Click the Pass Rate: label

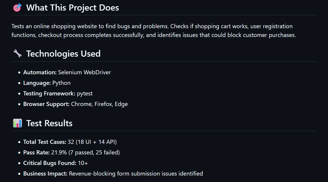(x=36, y=153)
